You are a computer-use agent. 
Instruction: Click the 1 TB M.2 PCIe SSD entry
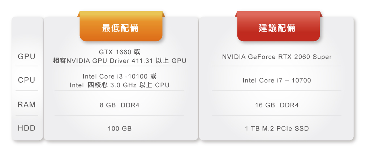[277, 128]
